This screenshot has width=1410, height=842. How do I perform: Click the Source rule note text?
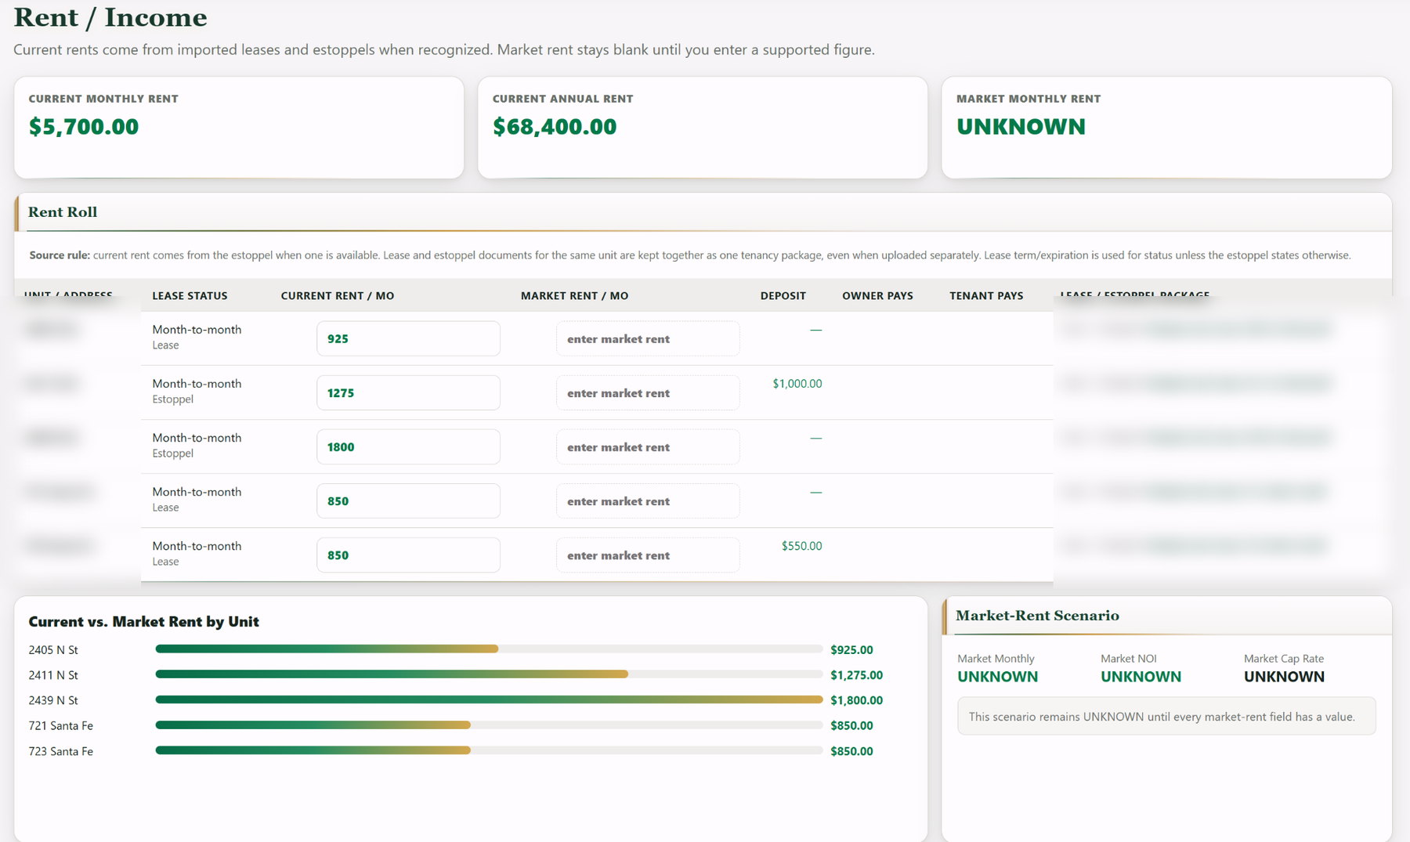690,255
